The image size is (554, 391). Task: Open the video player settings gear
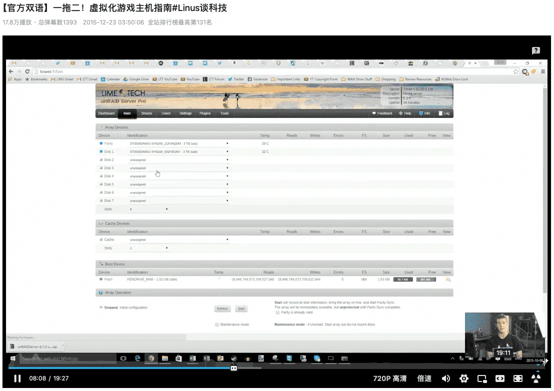click(x=464, y=378)
